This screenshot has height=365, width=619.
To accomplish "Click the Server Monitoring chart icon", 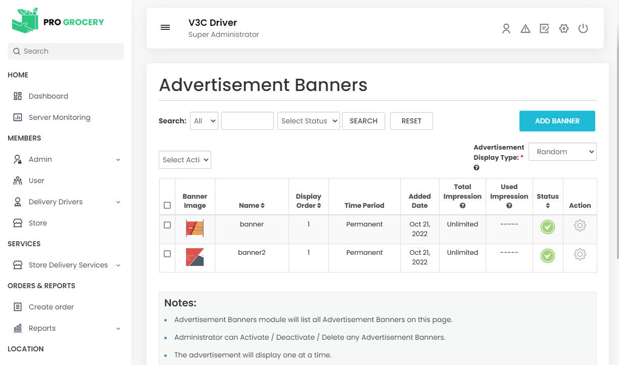I will point(18,117).
